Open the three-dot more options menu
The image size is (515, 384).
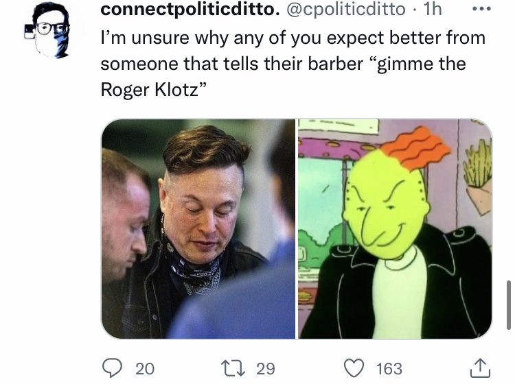coord(481,9)
